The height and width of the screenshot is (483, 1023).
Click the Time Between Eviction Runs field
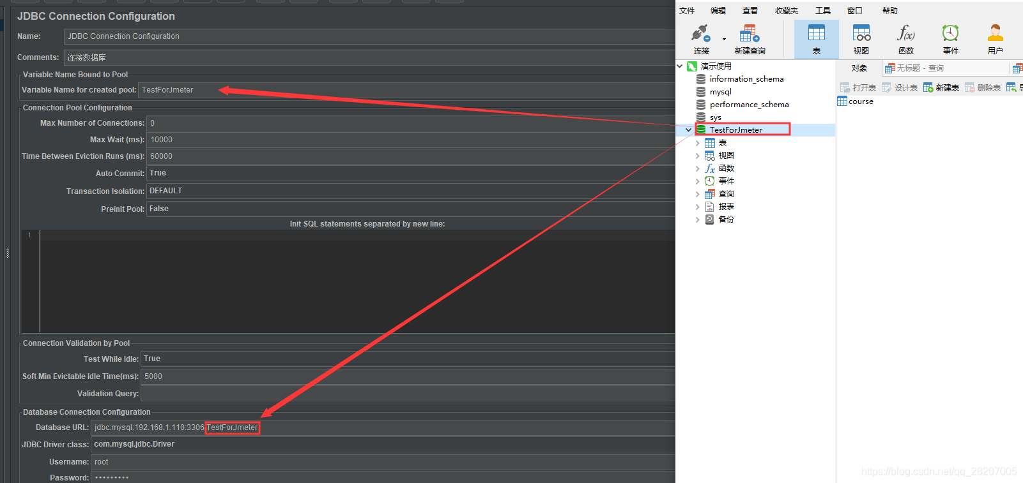tap(411, 156)
